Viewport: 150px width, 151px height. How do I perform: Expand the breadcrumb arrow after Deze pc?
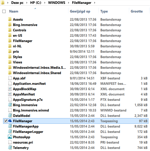tap(27, 3)
